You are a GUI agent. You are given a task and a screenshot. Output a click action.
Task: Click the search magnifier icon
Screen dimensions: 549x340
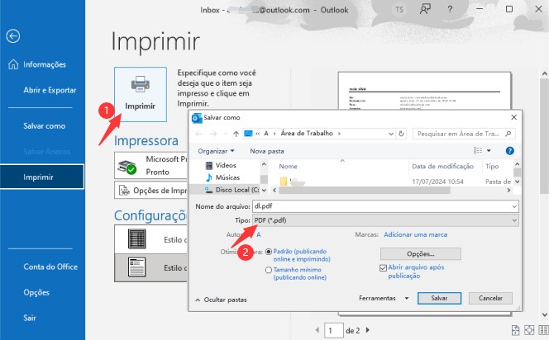pos(508,134)
